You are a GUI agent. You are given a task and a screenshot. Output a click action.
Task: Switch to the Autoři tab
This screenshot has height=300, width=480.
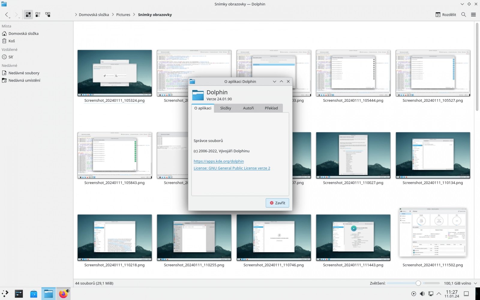tap(248, 108)
